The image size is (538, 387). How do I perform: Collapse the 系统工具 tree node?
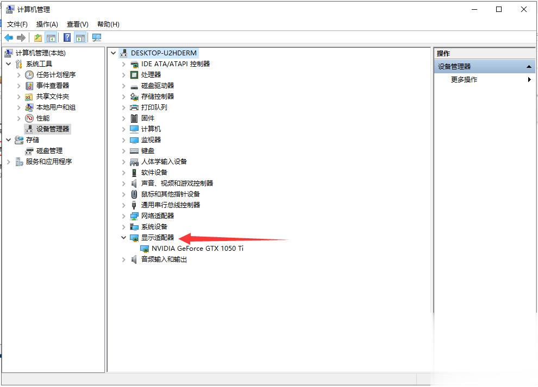pos(9,64)
